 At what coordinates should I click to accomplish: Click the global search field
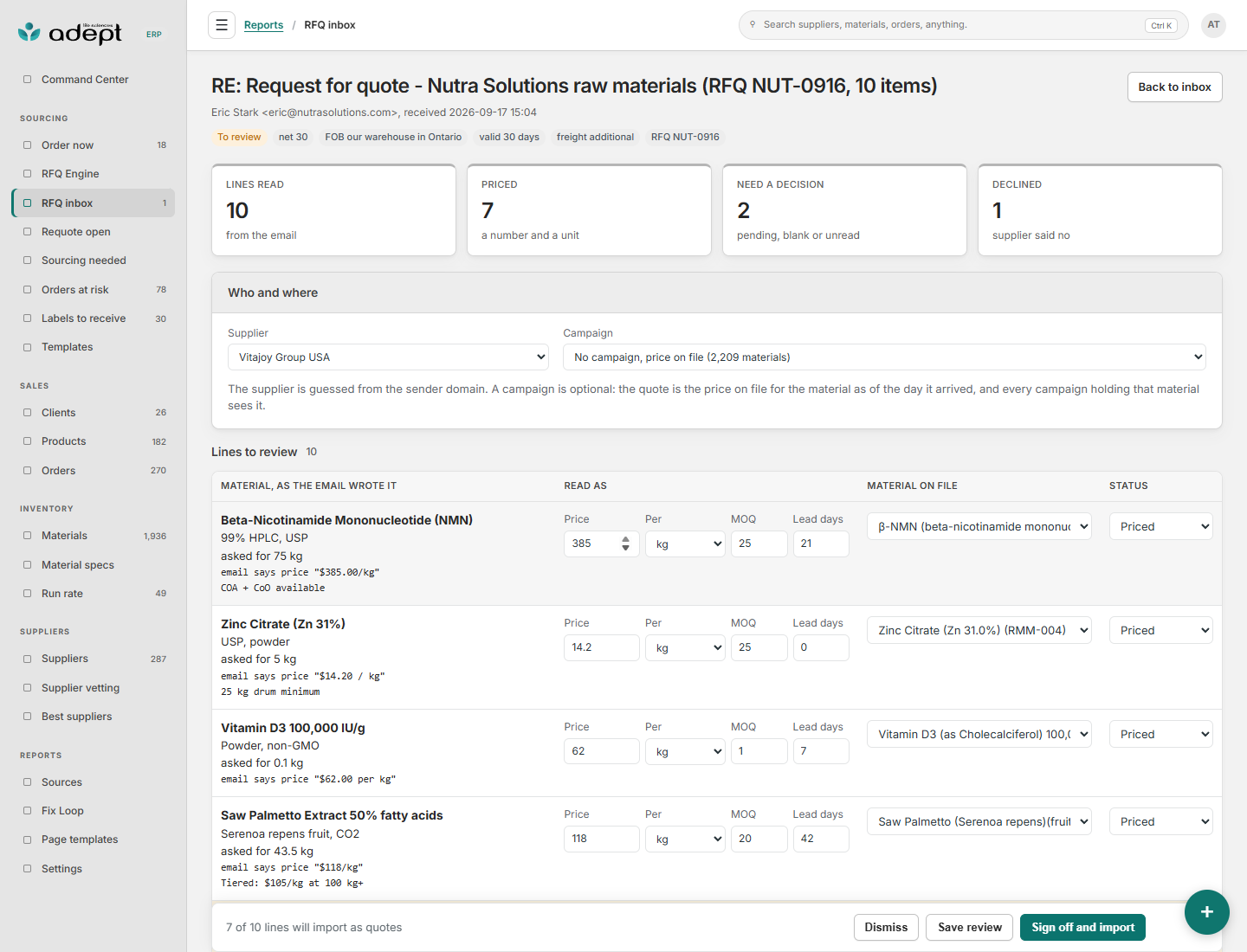(964, 25)
